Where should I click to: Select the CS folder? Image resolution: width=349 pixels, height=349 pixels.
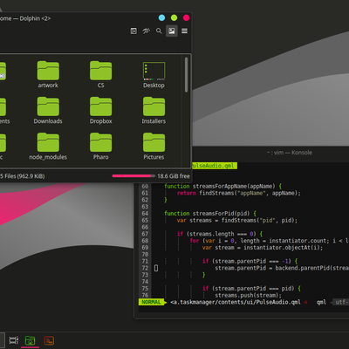click(100, 74)
